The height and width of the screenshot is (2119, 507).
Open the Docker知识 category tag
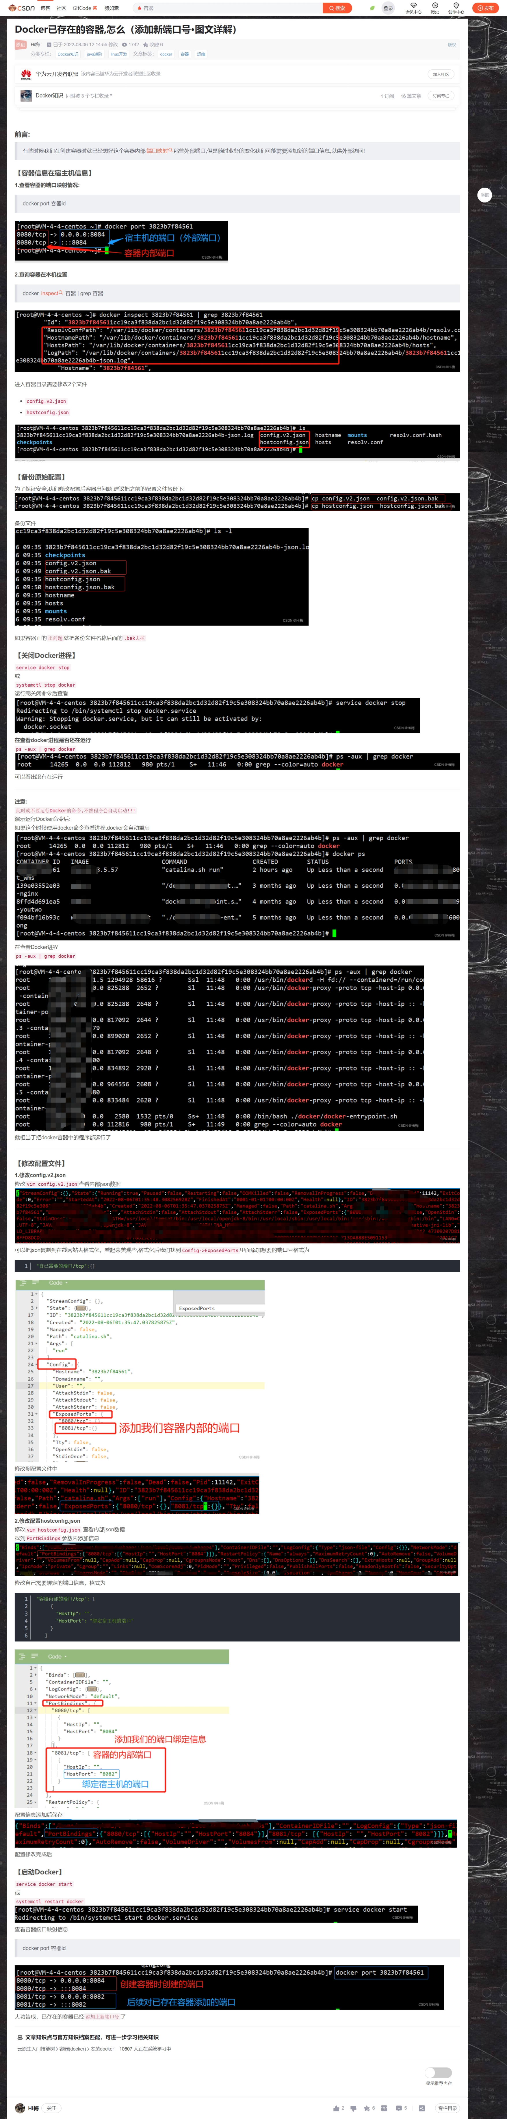tap(68, 54)
